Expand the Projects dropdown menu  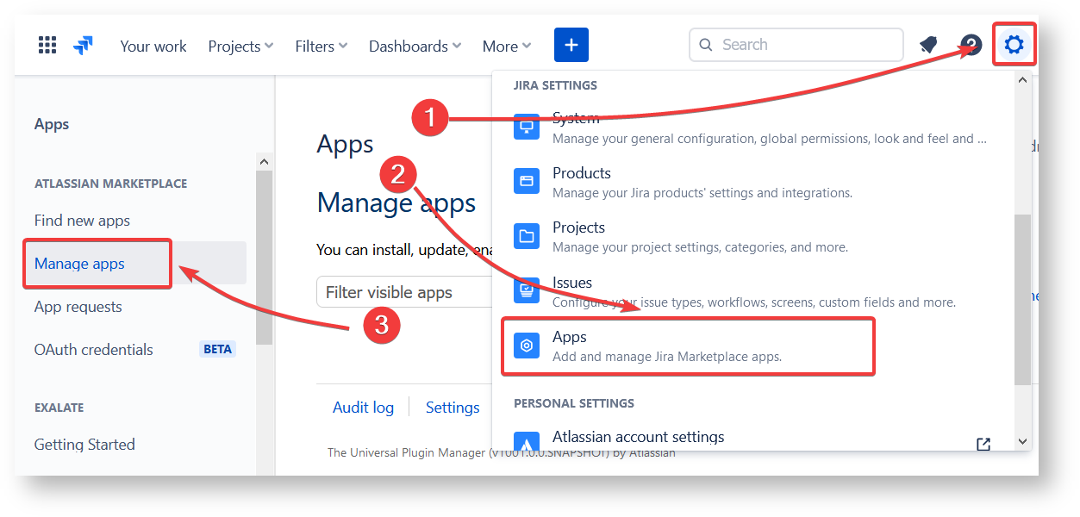pos(240,47)
